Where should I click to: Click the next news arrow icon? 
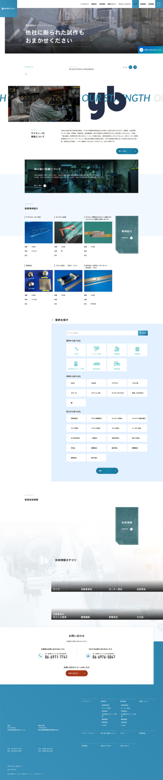(135, 67)
